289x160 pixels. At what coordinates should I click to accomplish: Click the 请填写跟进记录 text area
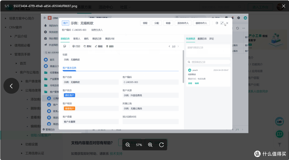[208, 51]
